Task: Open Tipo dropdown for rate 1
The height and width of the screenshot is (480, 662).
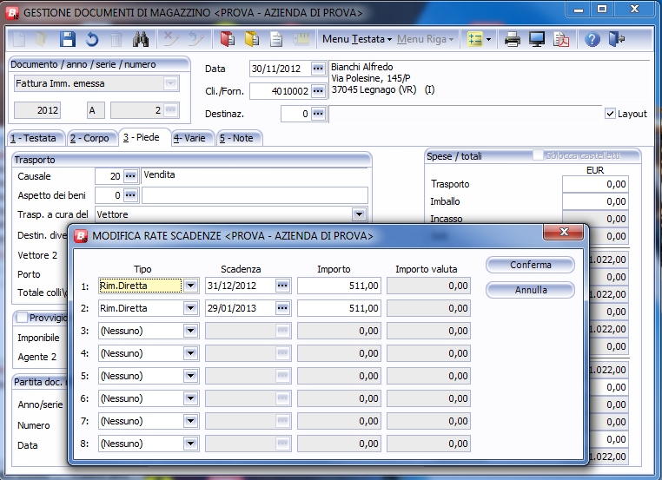Action: tap(191, 286)
